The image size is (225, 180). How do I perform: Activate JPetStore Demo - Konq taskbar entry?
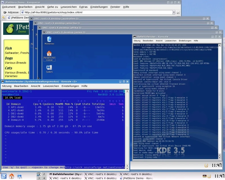tap(136, 178)
